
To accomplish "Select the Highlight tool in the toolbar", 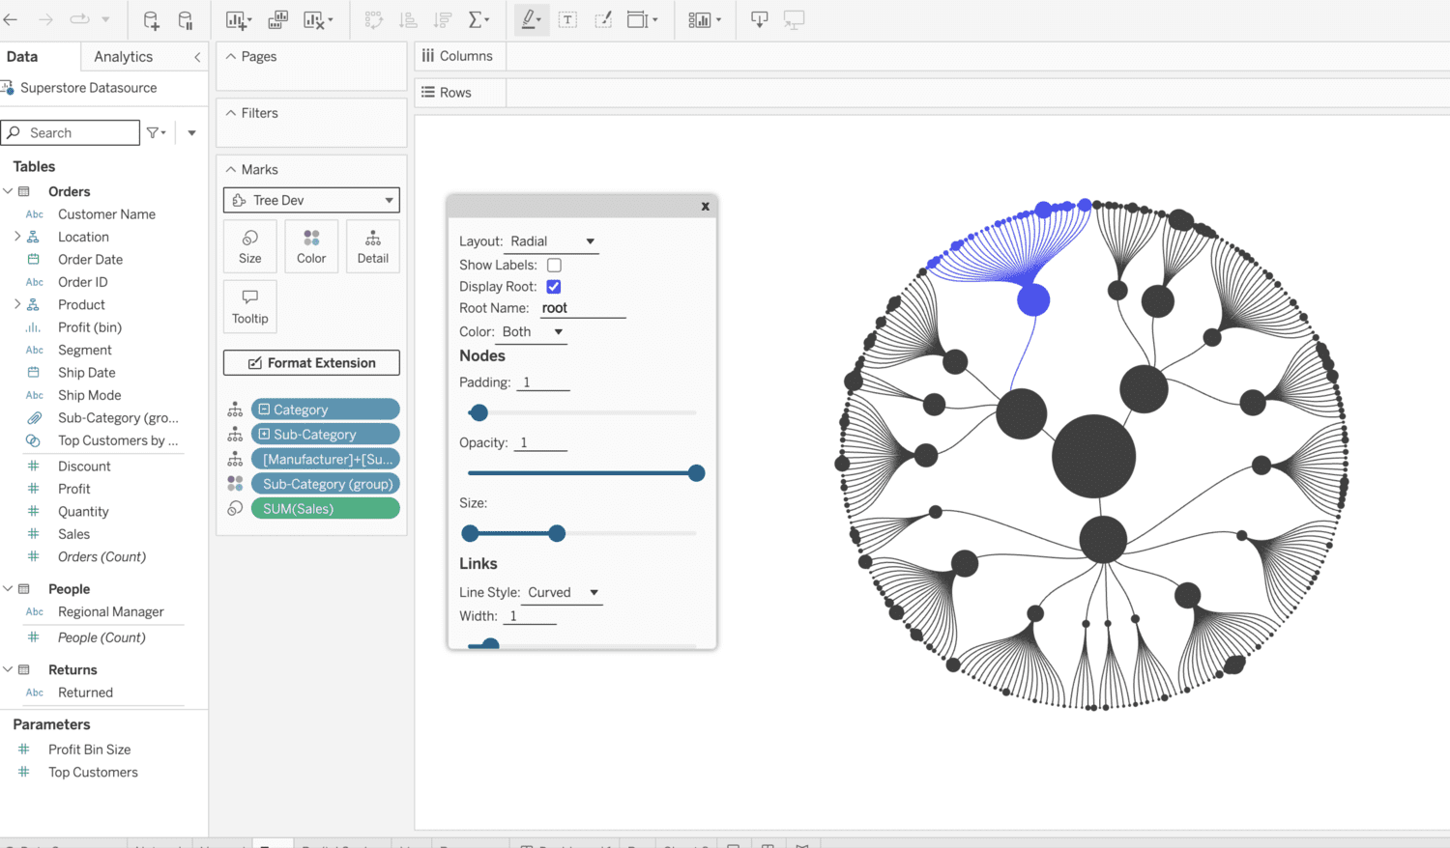I will coord(529,19).
